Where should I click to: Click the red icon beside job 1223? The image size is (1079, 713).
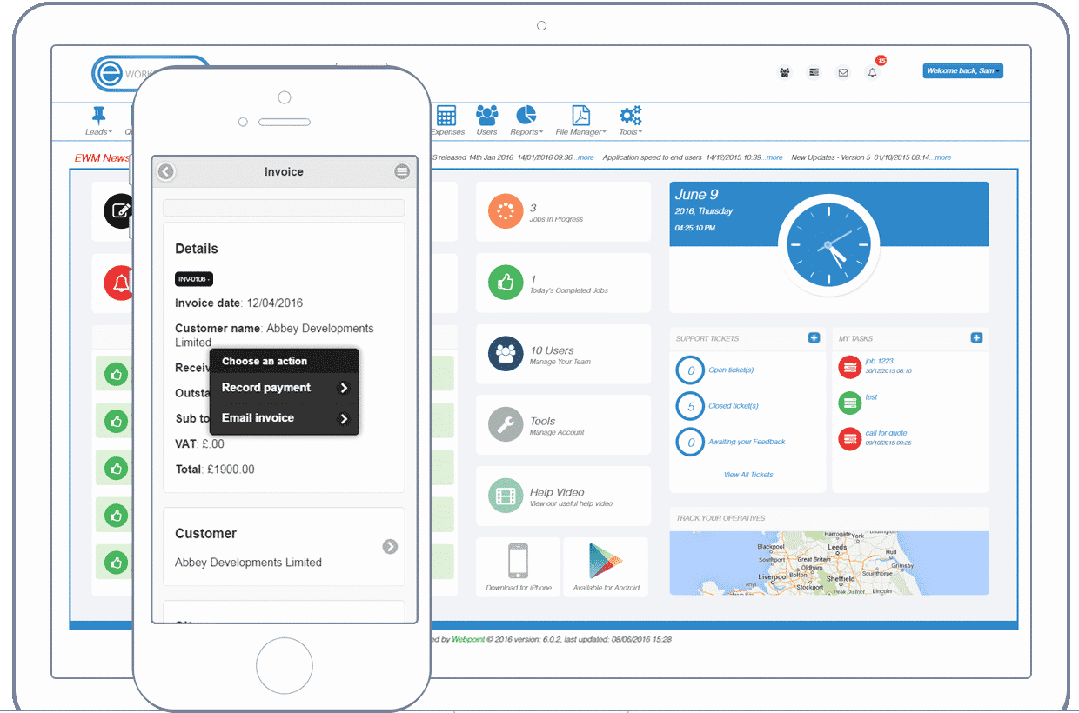point(848,367)
